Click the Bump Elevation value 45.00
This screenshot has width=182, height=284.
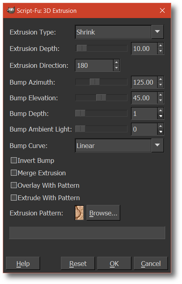click(x=144, y=98)
